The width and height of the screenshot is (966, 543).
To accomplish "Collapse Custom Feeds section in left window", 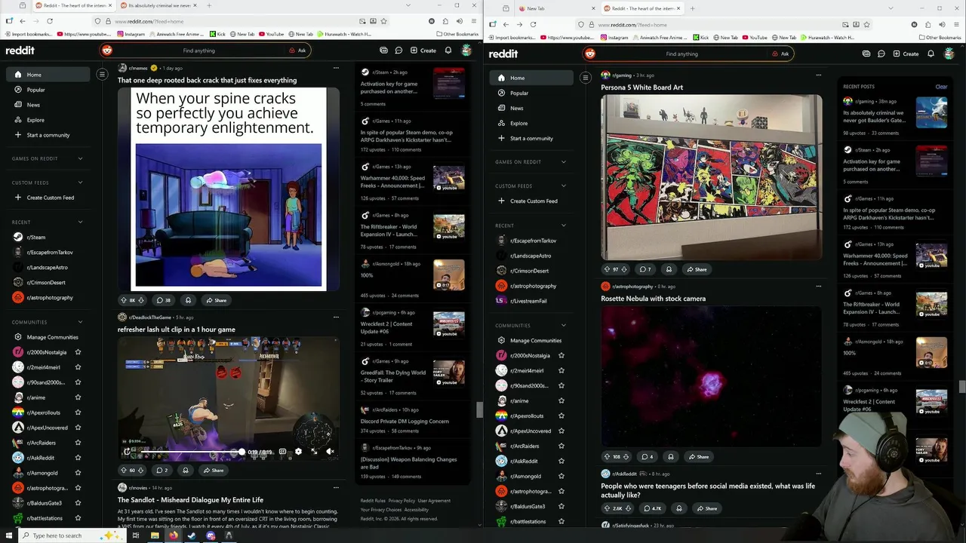I will click(x=80, y=183).
